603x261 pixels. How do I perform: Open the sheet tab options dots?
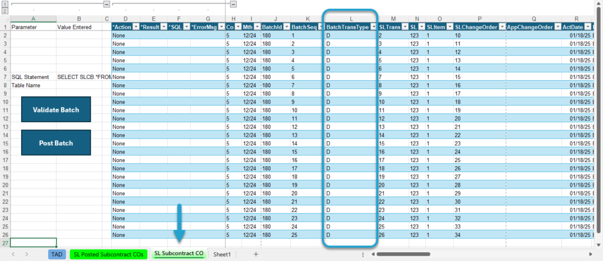(x=363, y=255)
